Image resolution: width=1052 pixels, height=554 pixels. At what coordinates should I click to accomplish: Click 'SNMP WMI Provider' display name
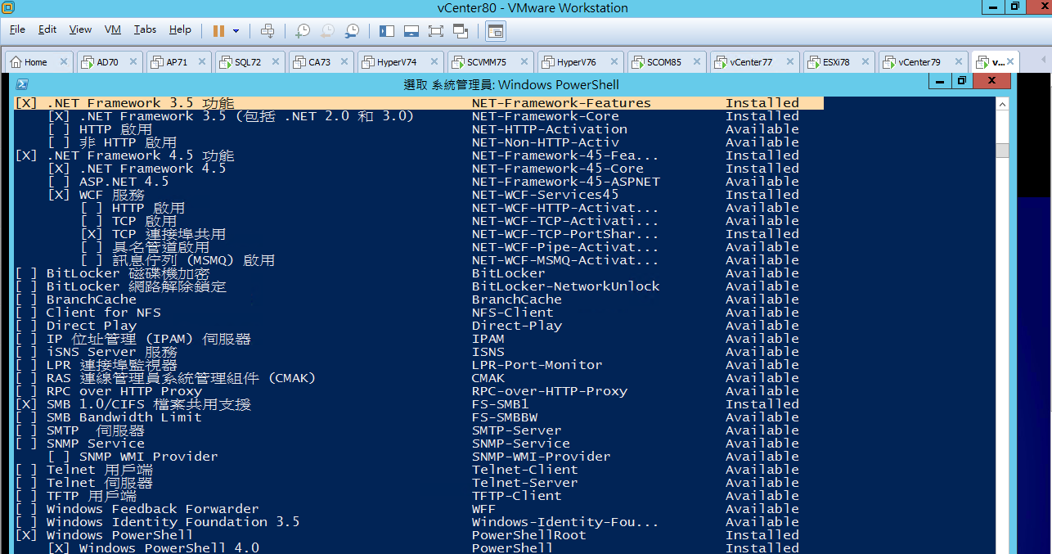coord(149,457)
